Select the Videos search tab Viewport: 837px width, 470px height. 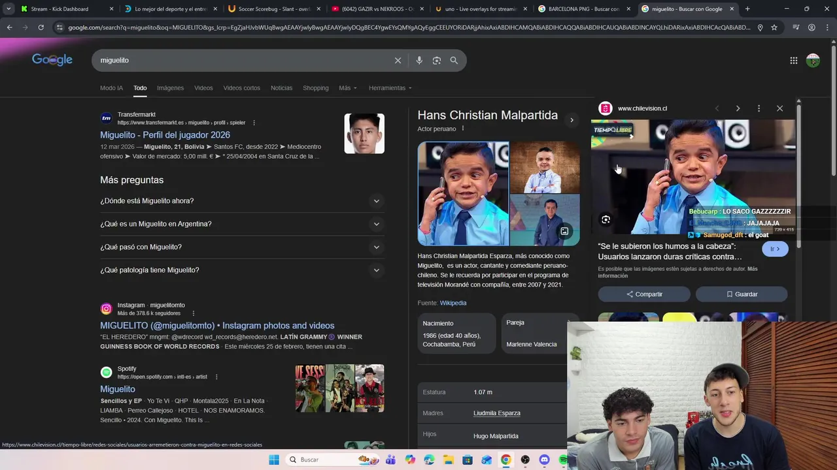(203, 88)
